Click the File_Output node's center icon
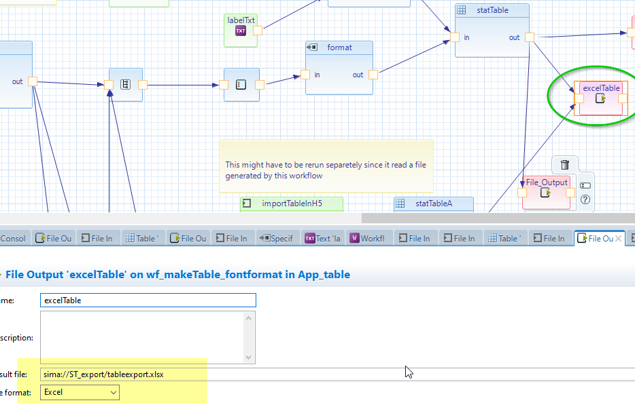 point(545,193)
